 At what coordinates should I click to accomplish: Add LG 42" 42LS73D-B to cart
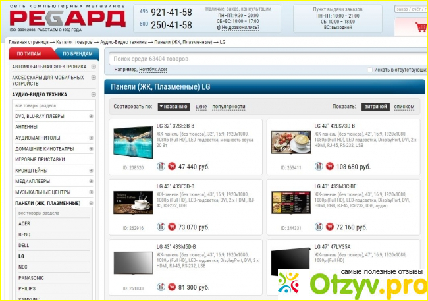pyautogui.click(x=330, y=167)
